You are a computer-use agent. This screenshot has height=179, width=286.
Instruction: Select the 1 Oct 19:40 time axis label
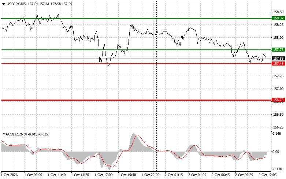127,175
